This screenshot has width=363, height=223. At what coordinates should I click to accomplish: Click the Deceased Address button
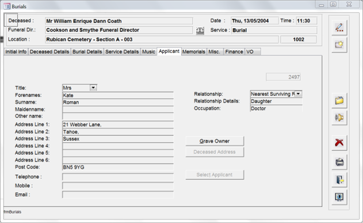click(x=215, y=152)
